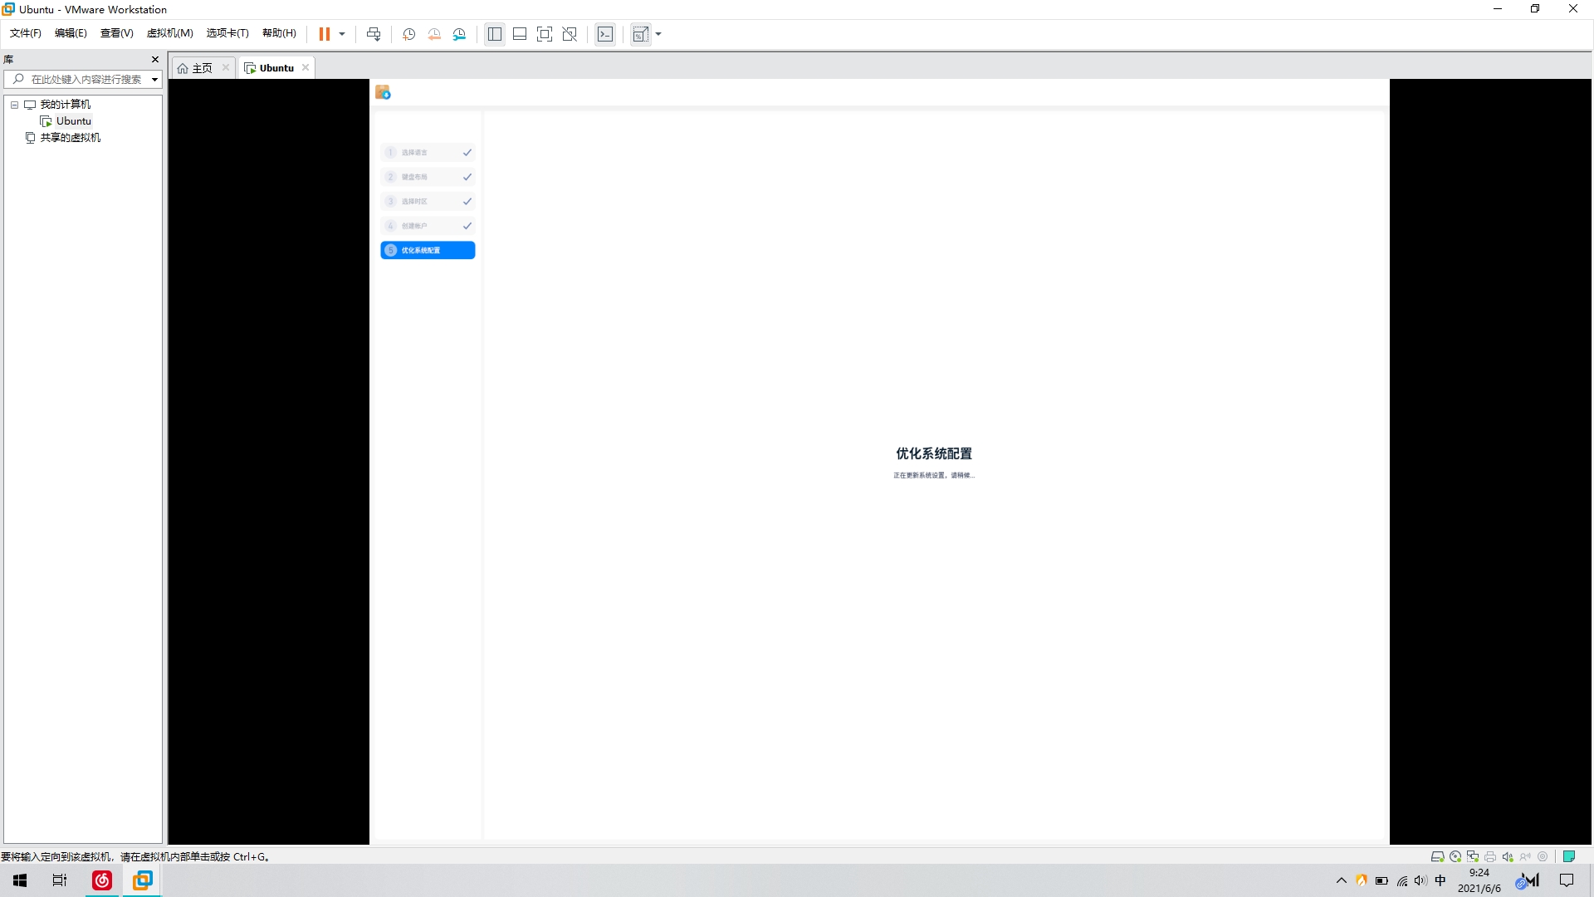Select step 2 键盘布局 in the installer
This screenshot has height=897, width=1594.
[428, 177]
